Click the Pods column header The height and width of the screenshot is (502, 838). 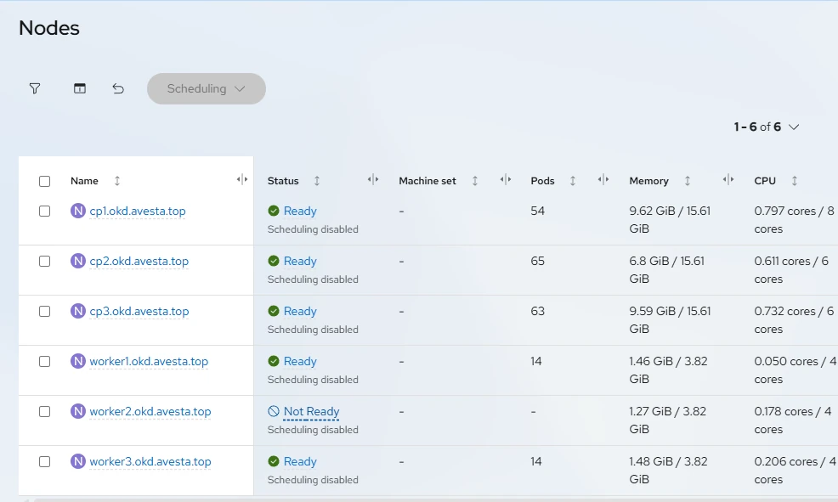(x=542, y=181)
